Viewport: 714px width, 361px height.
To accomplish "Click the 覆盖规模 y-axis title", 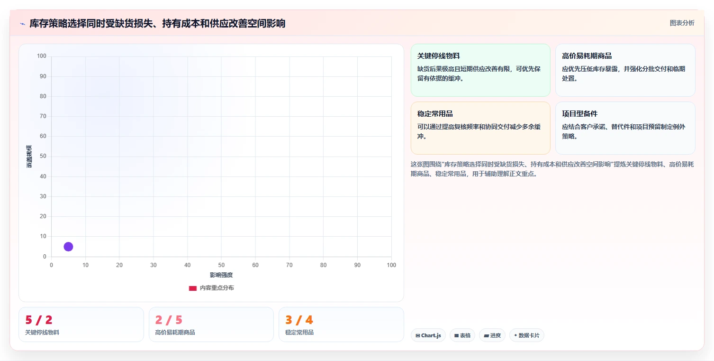I will (x=29, y=157).
